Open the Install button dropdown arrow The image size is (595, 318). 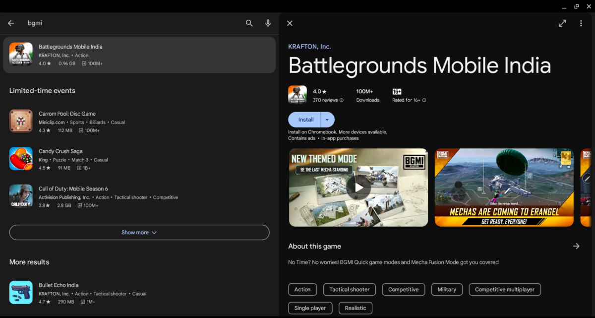click(328, 120)
